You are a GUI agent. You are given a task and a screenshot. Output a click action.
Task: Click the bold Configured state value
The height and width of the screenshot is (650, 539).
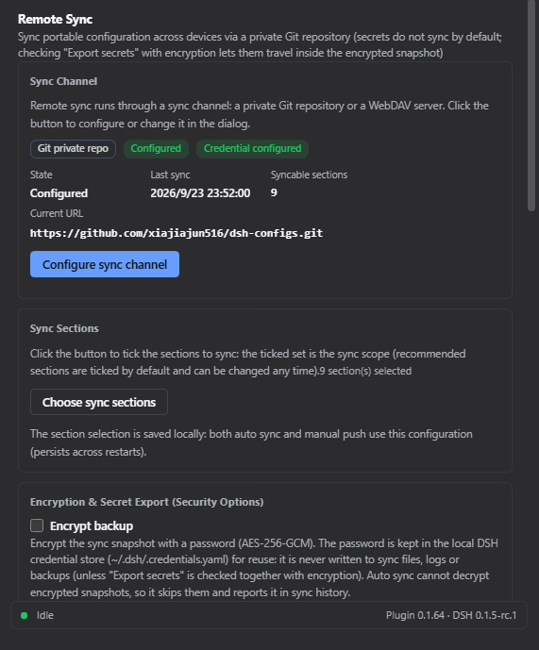[x=59, y=193]
